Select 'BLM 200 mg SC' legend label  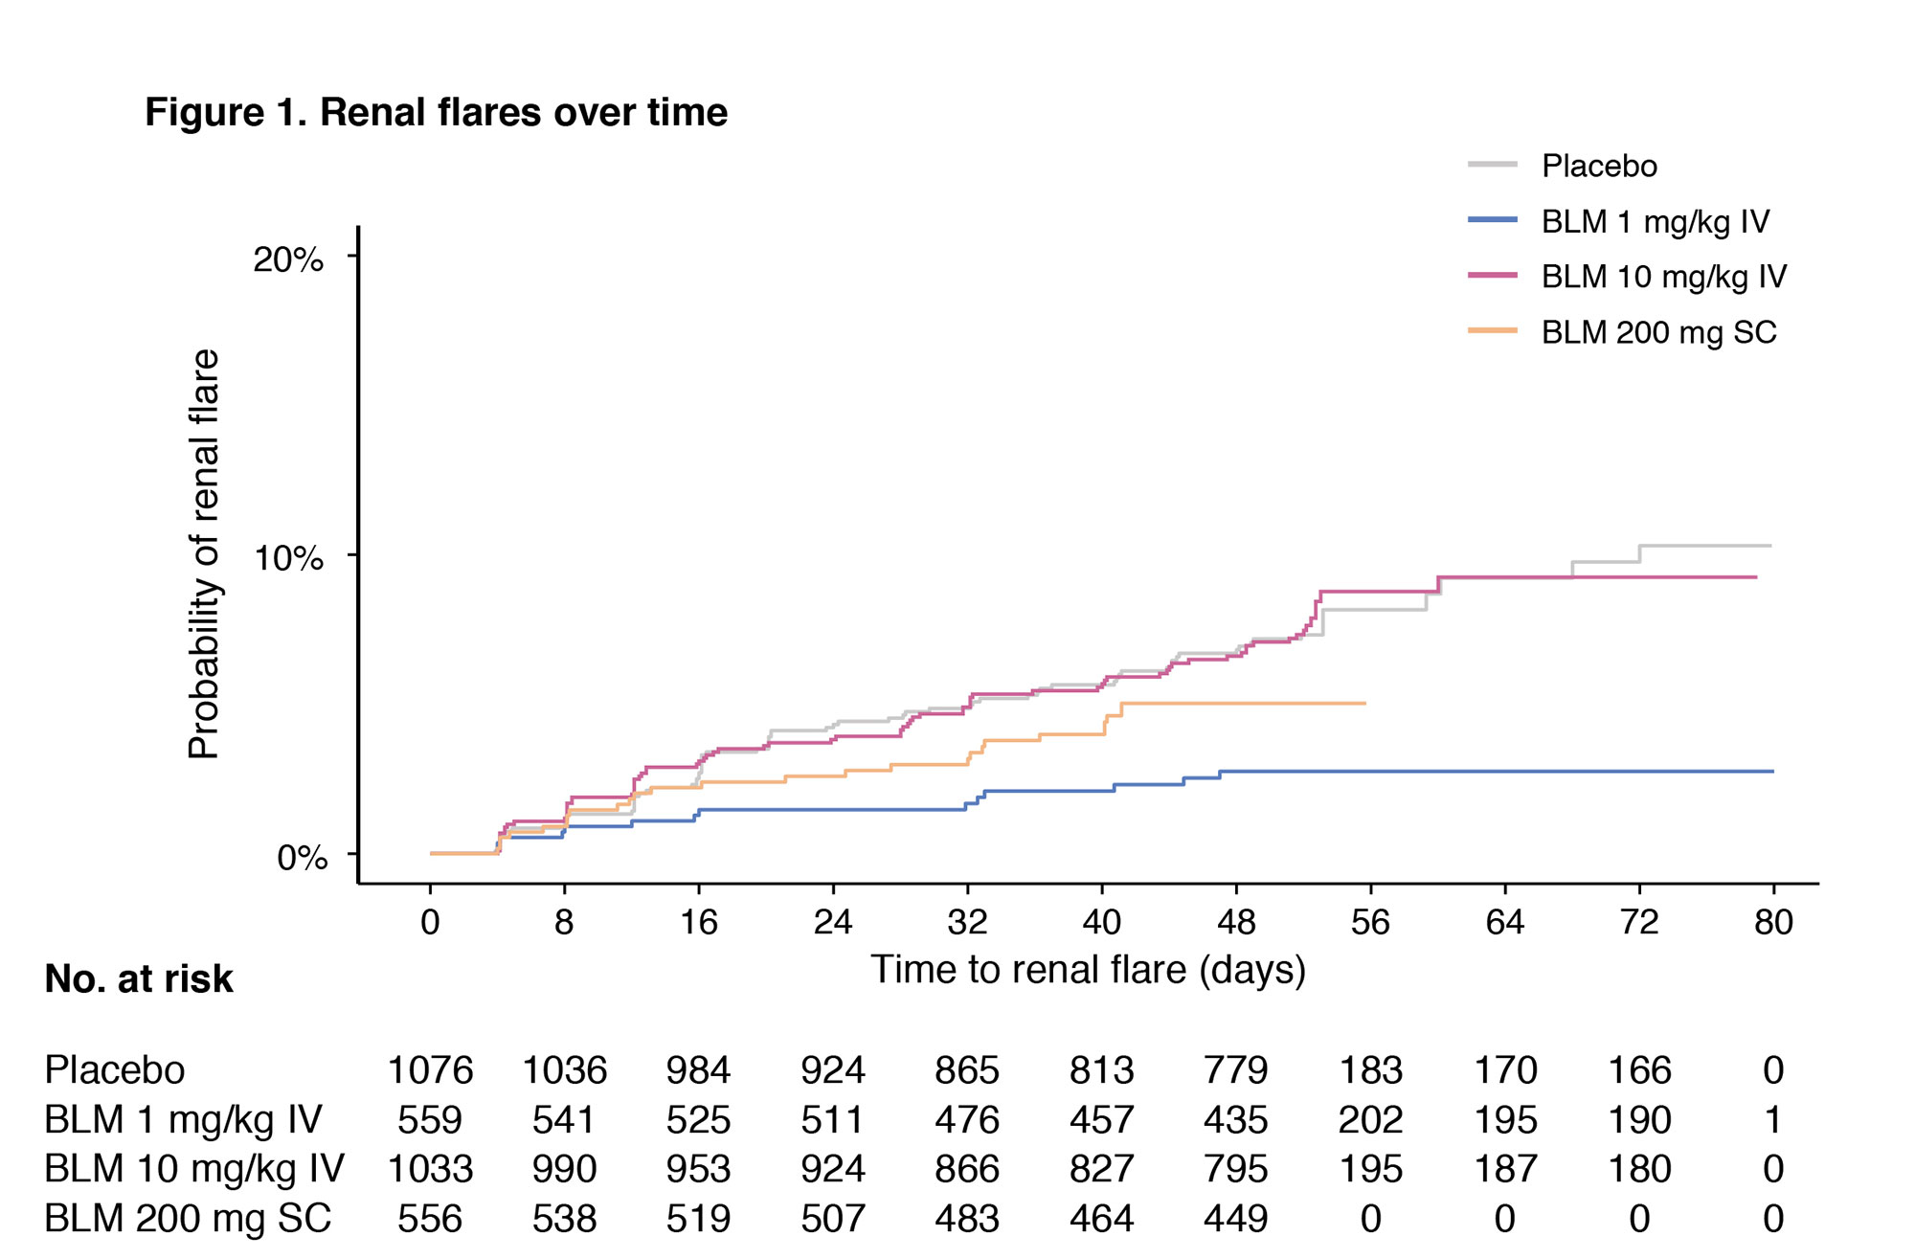point(1658,332)
